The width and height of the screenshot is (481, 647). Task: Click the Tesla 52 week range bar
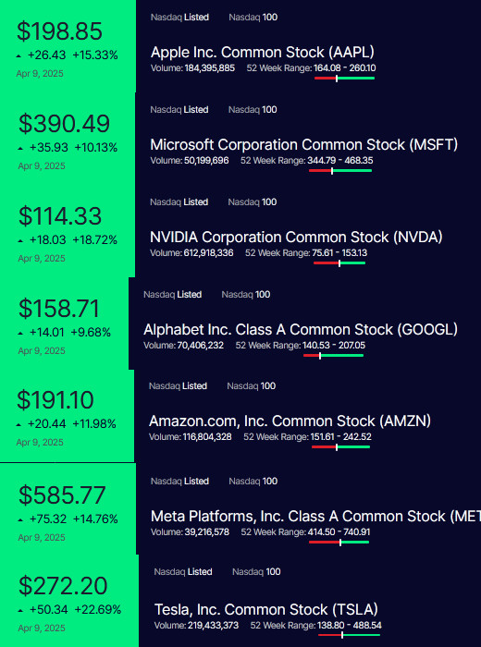pos(349,635)
